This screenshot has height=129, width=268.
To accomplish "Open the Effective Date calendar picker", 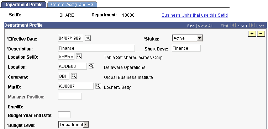I will point(88,38).
